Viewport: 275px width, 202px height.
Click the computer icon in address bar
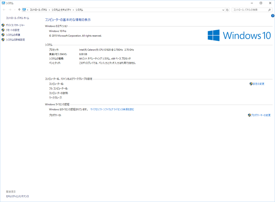pos(24,10)
